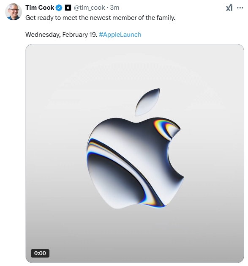Open Tim Cook's profile picture
This screenshot has height=266, width=248.
14,12
